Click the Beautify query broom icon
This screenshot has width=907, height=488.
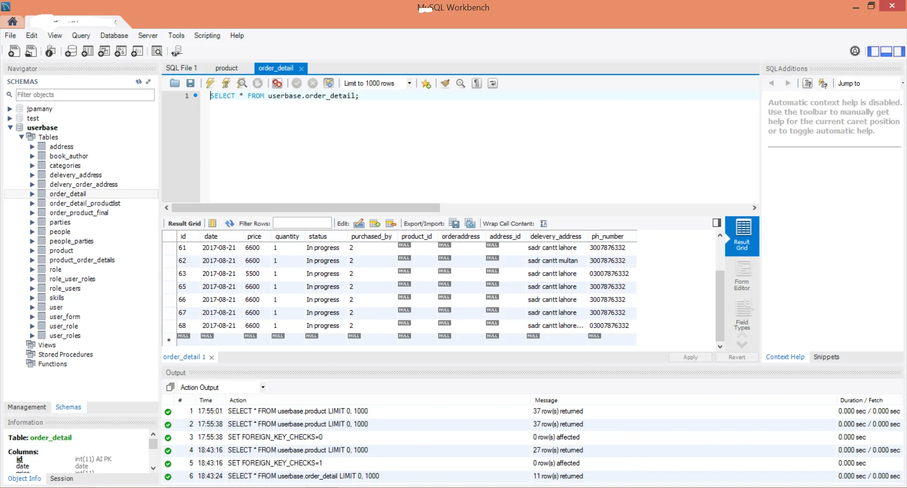[x=445, y=83]
